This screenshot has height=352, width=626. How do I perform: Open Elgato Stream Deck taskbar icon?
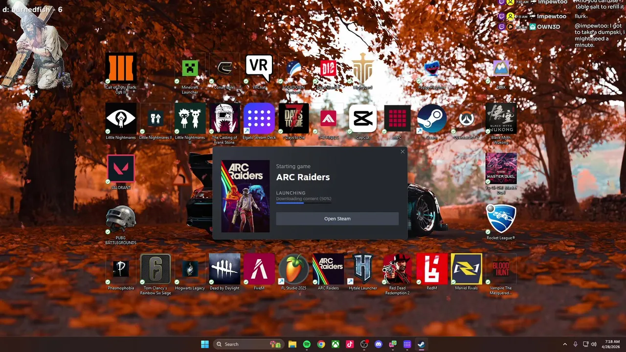pos(407,344)
